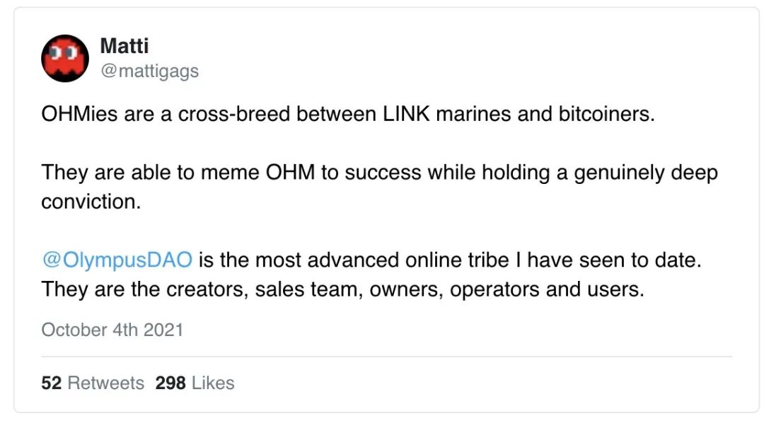The height and width of the screenshot is (421, 764).
Task: Click the words LINK marines
Action: coord(447,114)
